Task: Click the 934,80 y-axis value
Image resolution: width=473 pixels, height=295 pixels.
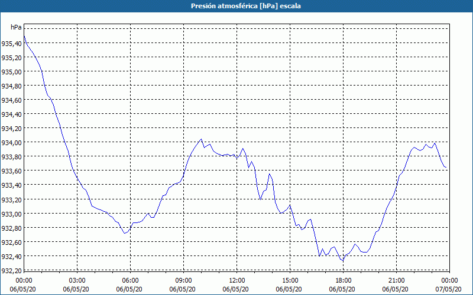Action: tap(11, 86)
